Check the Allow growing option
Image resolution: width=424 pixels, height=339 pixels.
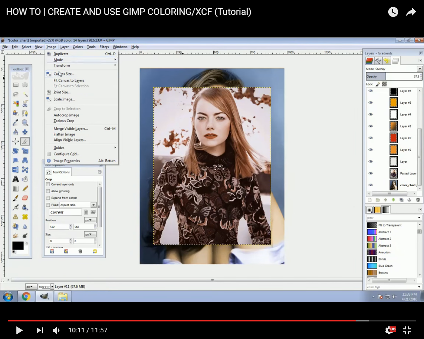(x=48, y=191)
